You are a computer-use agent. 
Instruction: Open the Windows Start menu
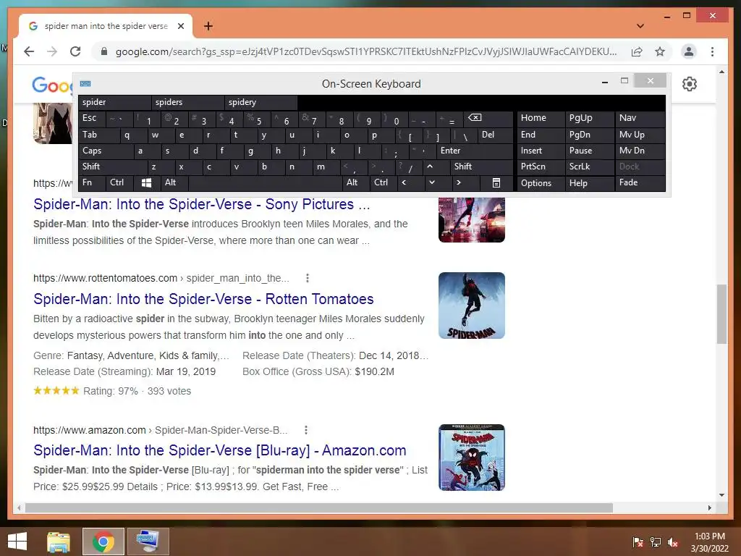[17, 542]
